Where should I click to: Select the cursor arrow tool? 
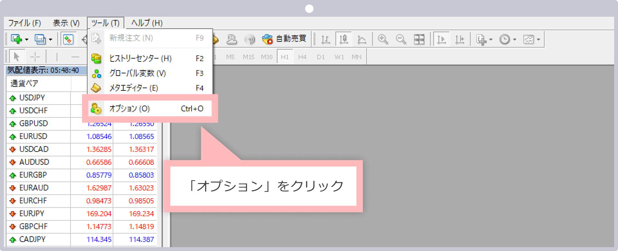tap(16, 57)
